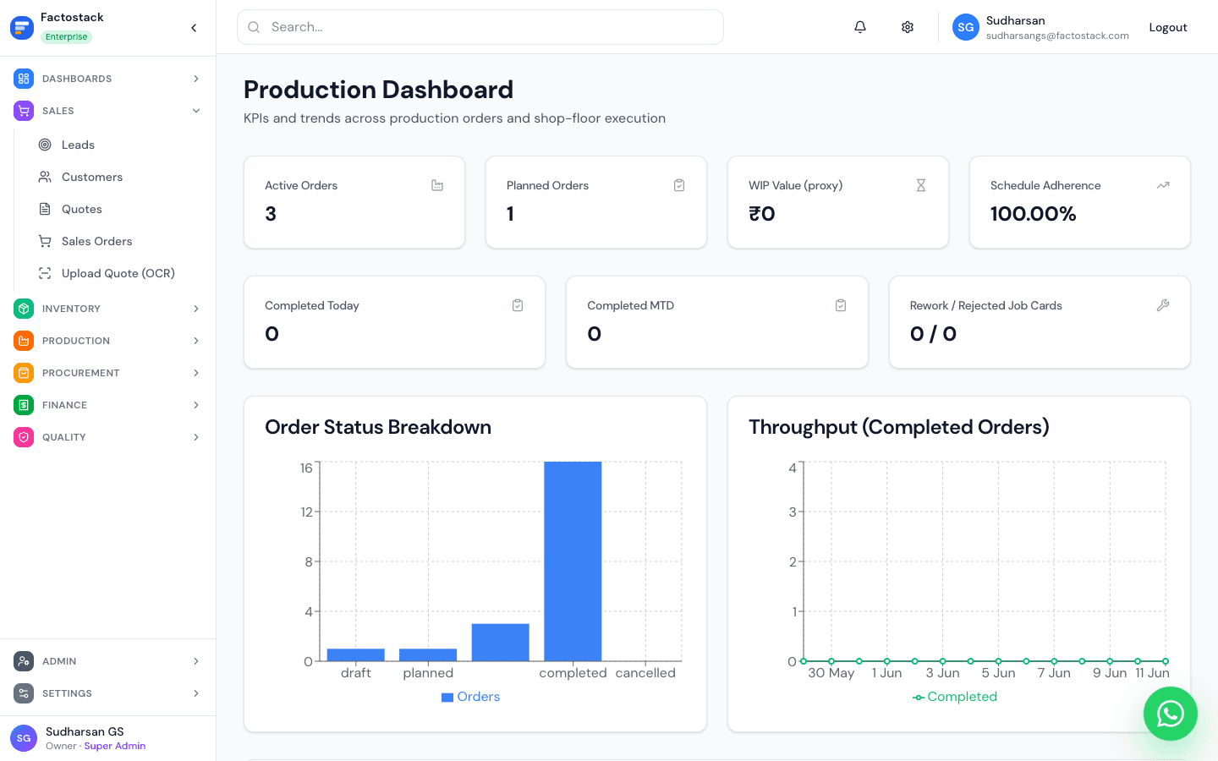Click the Rework wrench icon

click(x=1163, y=305)
